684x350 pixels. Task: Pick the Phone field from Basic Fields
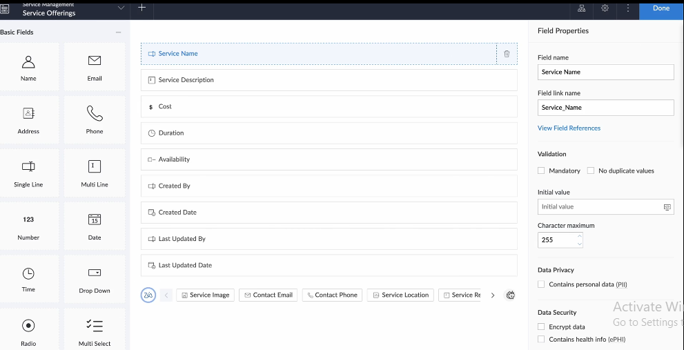pos(95,119)
